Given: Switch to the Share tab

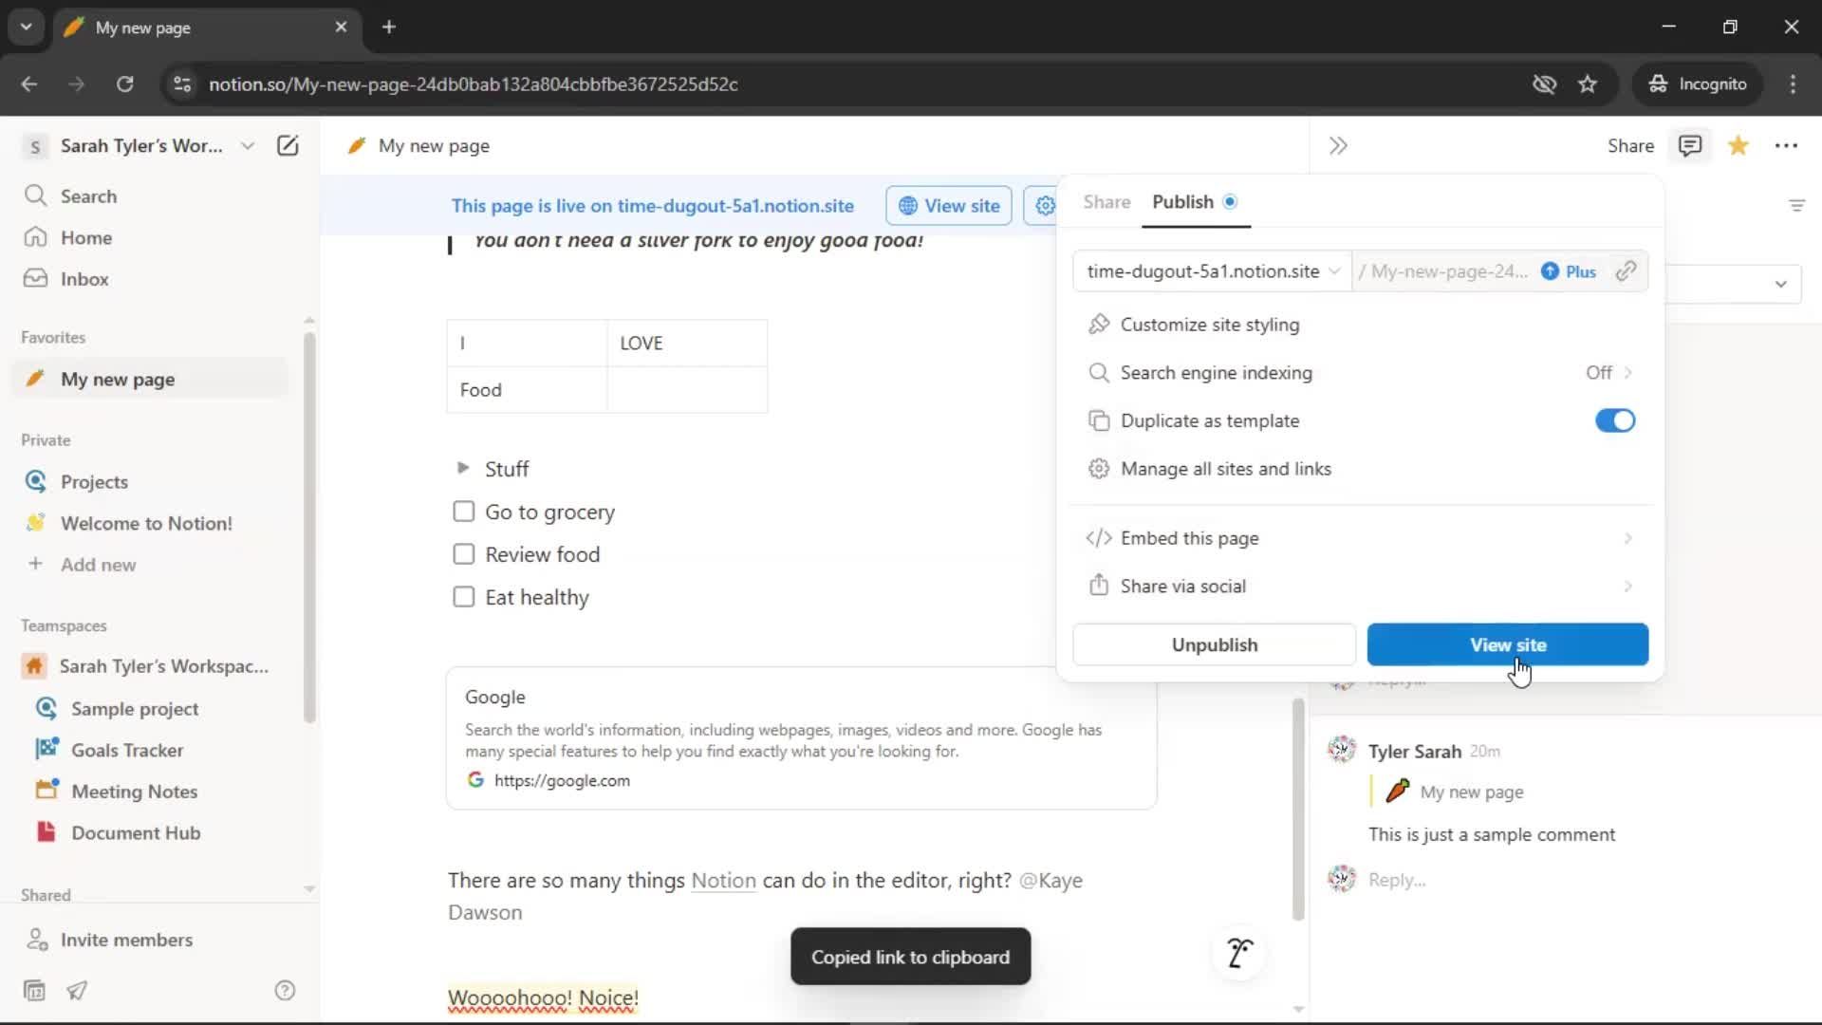Looking at the screenshot, I should (x=1106, y=202).
